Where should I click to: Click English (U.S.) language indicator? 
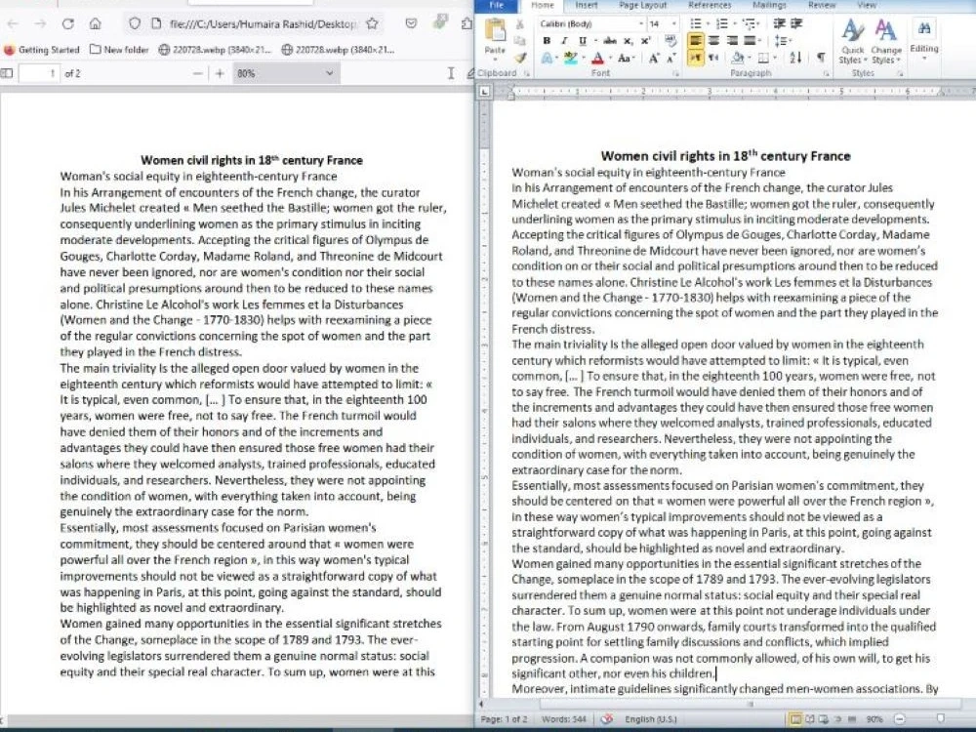[650, 719]
